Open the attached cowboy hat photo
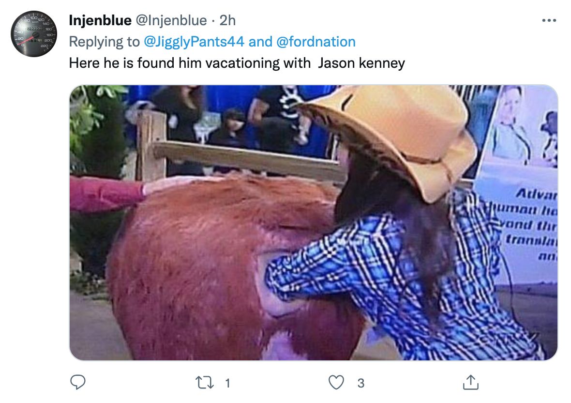Screen dimensions: 571x403 pos(314,223)
